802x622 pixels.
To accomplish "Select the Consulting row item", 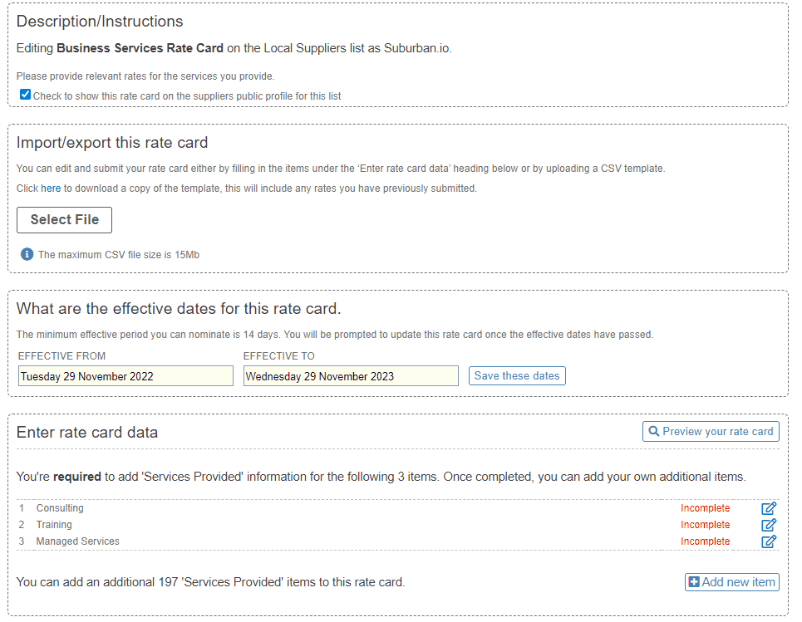I will point(60,508).
